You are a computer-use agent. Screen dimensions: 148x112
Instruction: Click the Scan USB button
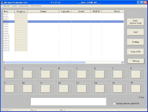pos(136,52)
